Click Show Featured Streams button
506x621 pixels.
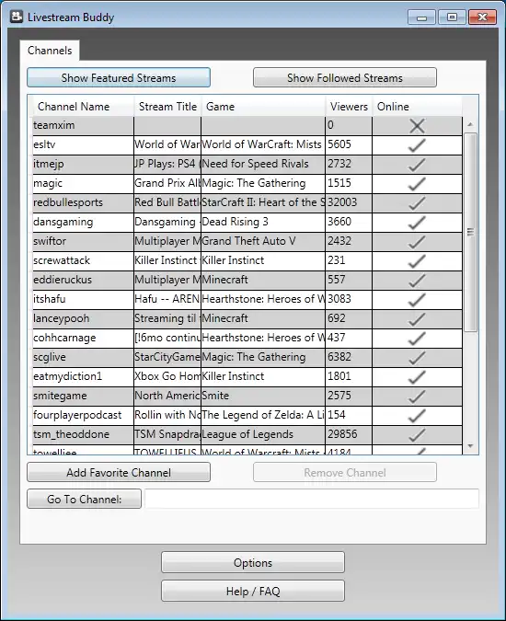pos(119,77)
